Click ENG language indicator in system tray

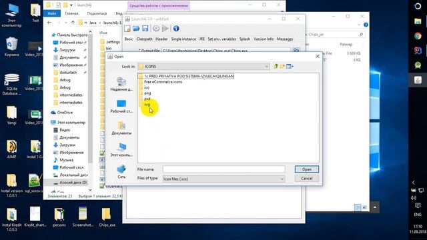418,215
